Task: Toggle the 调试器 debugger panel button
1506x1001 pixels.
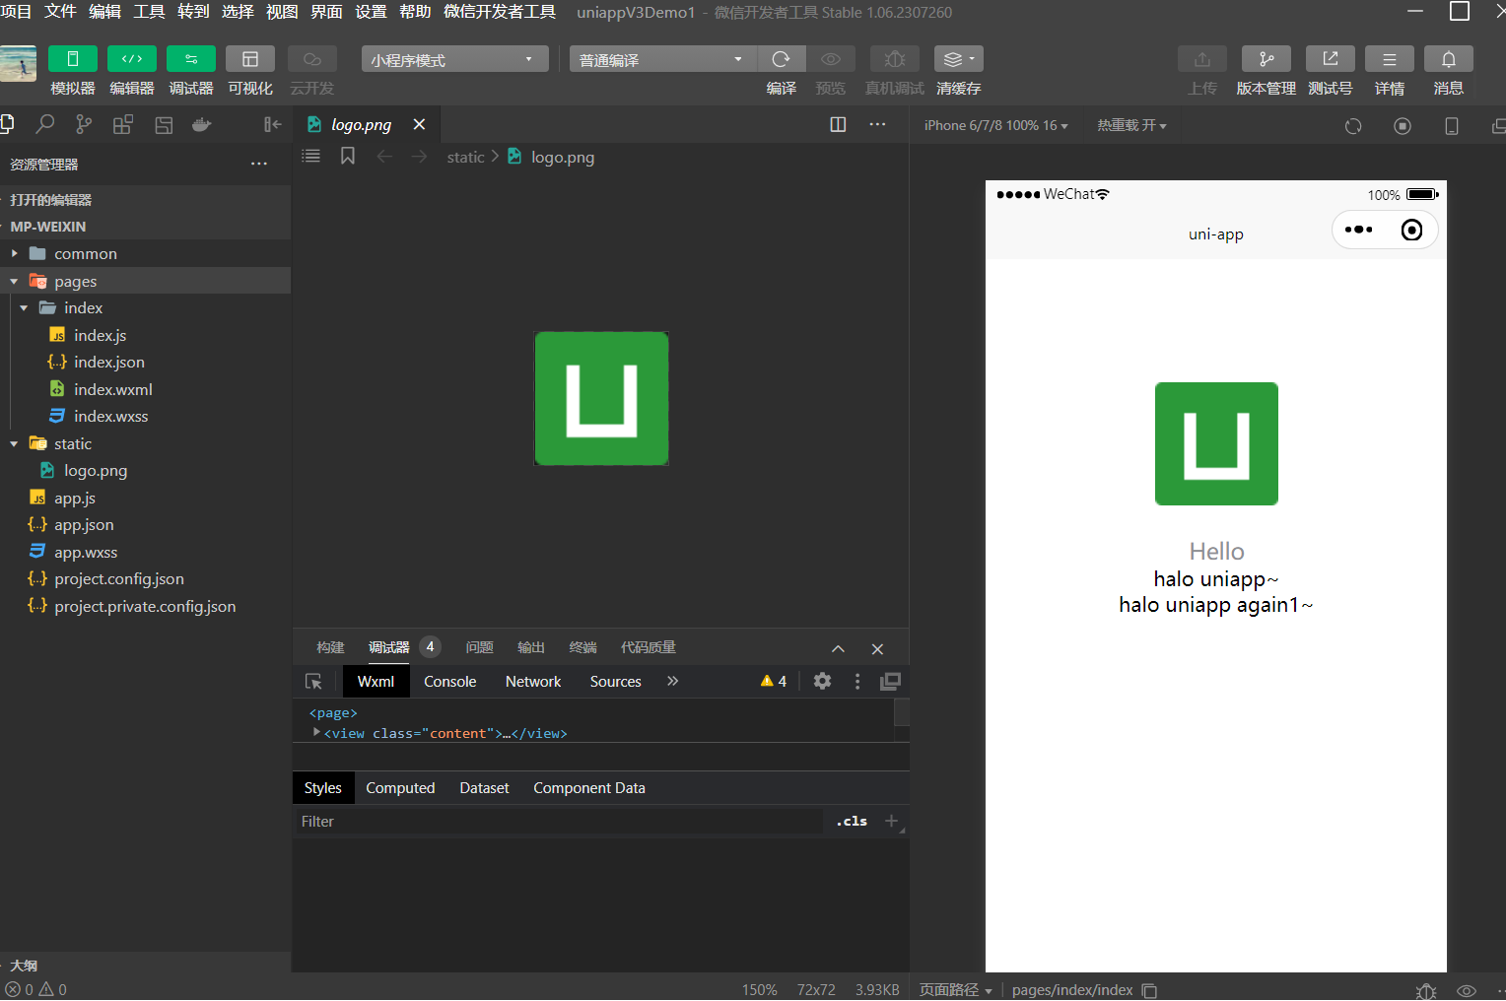Action: pos(191,59)
